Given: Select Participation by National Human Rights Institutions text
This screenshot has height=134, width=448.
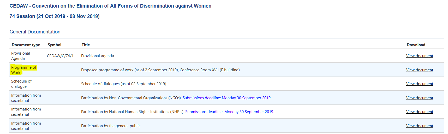Looking at the screenshot, I should [133, 112].
